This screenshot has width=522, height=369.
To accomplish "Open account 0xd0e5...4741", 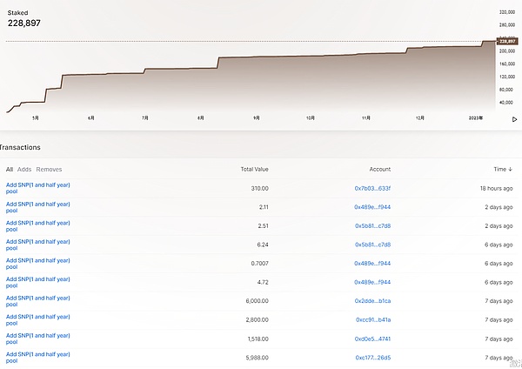I will coord(372,338).
